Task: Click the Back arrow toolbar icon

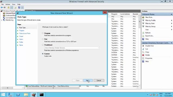Action: [x=2, y=8]
